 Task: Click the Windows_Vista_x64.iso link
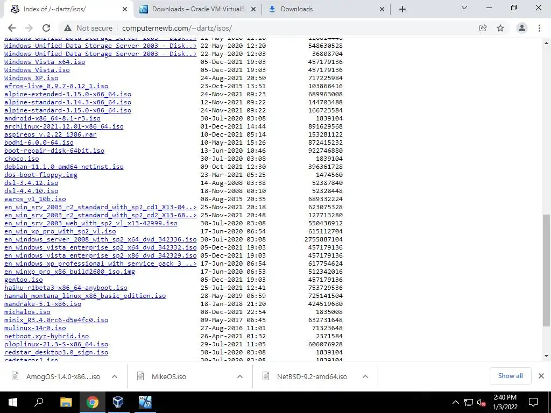pos(45,62)
